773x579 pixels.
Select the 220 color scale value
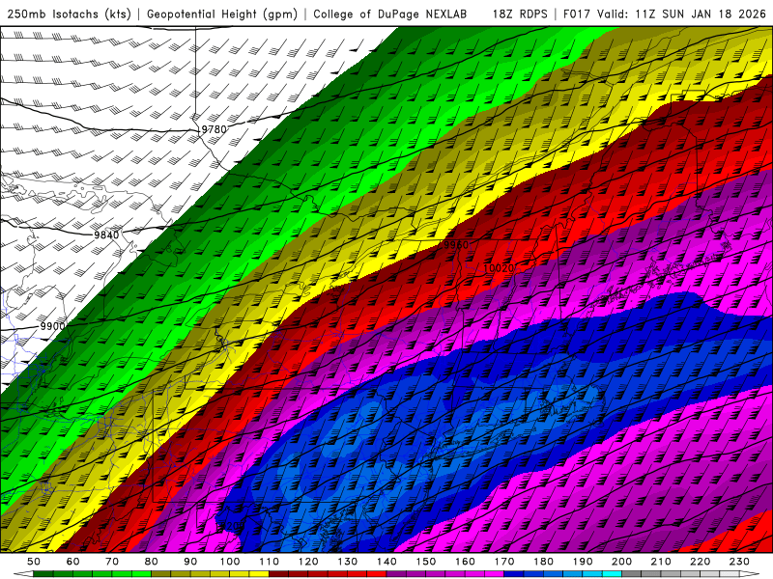700,562
